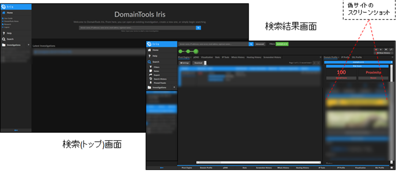Switch to Hosting History tab in top tab row

[x=254, y=58]
